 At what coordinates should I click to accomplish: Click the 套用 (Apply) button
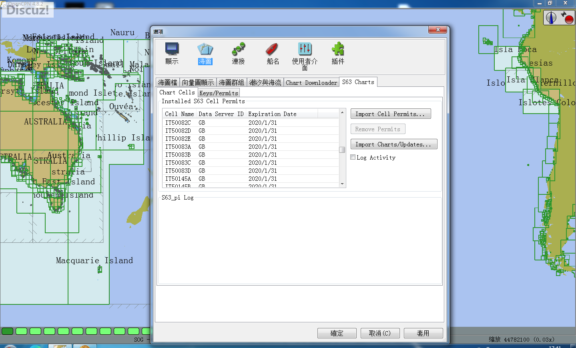(423, 333)
